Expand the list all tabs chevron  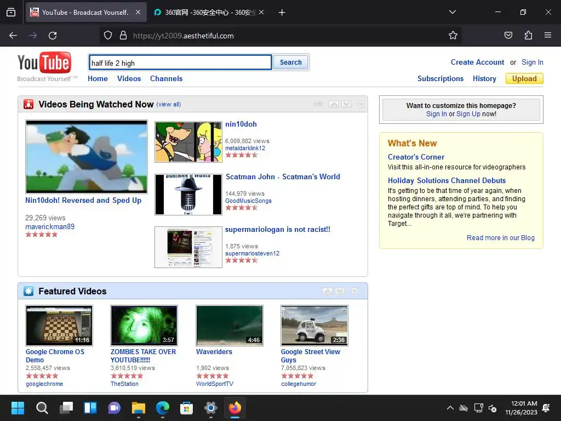coord(452,12)
